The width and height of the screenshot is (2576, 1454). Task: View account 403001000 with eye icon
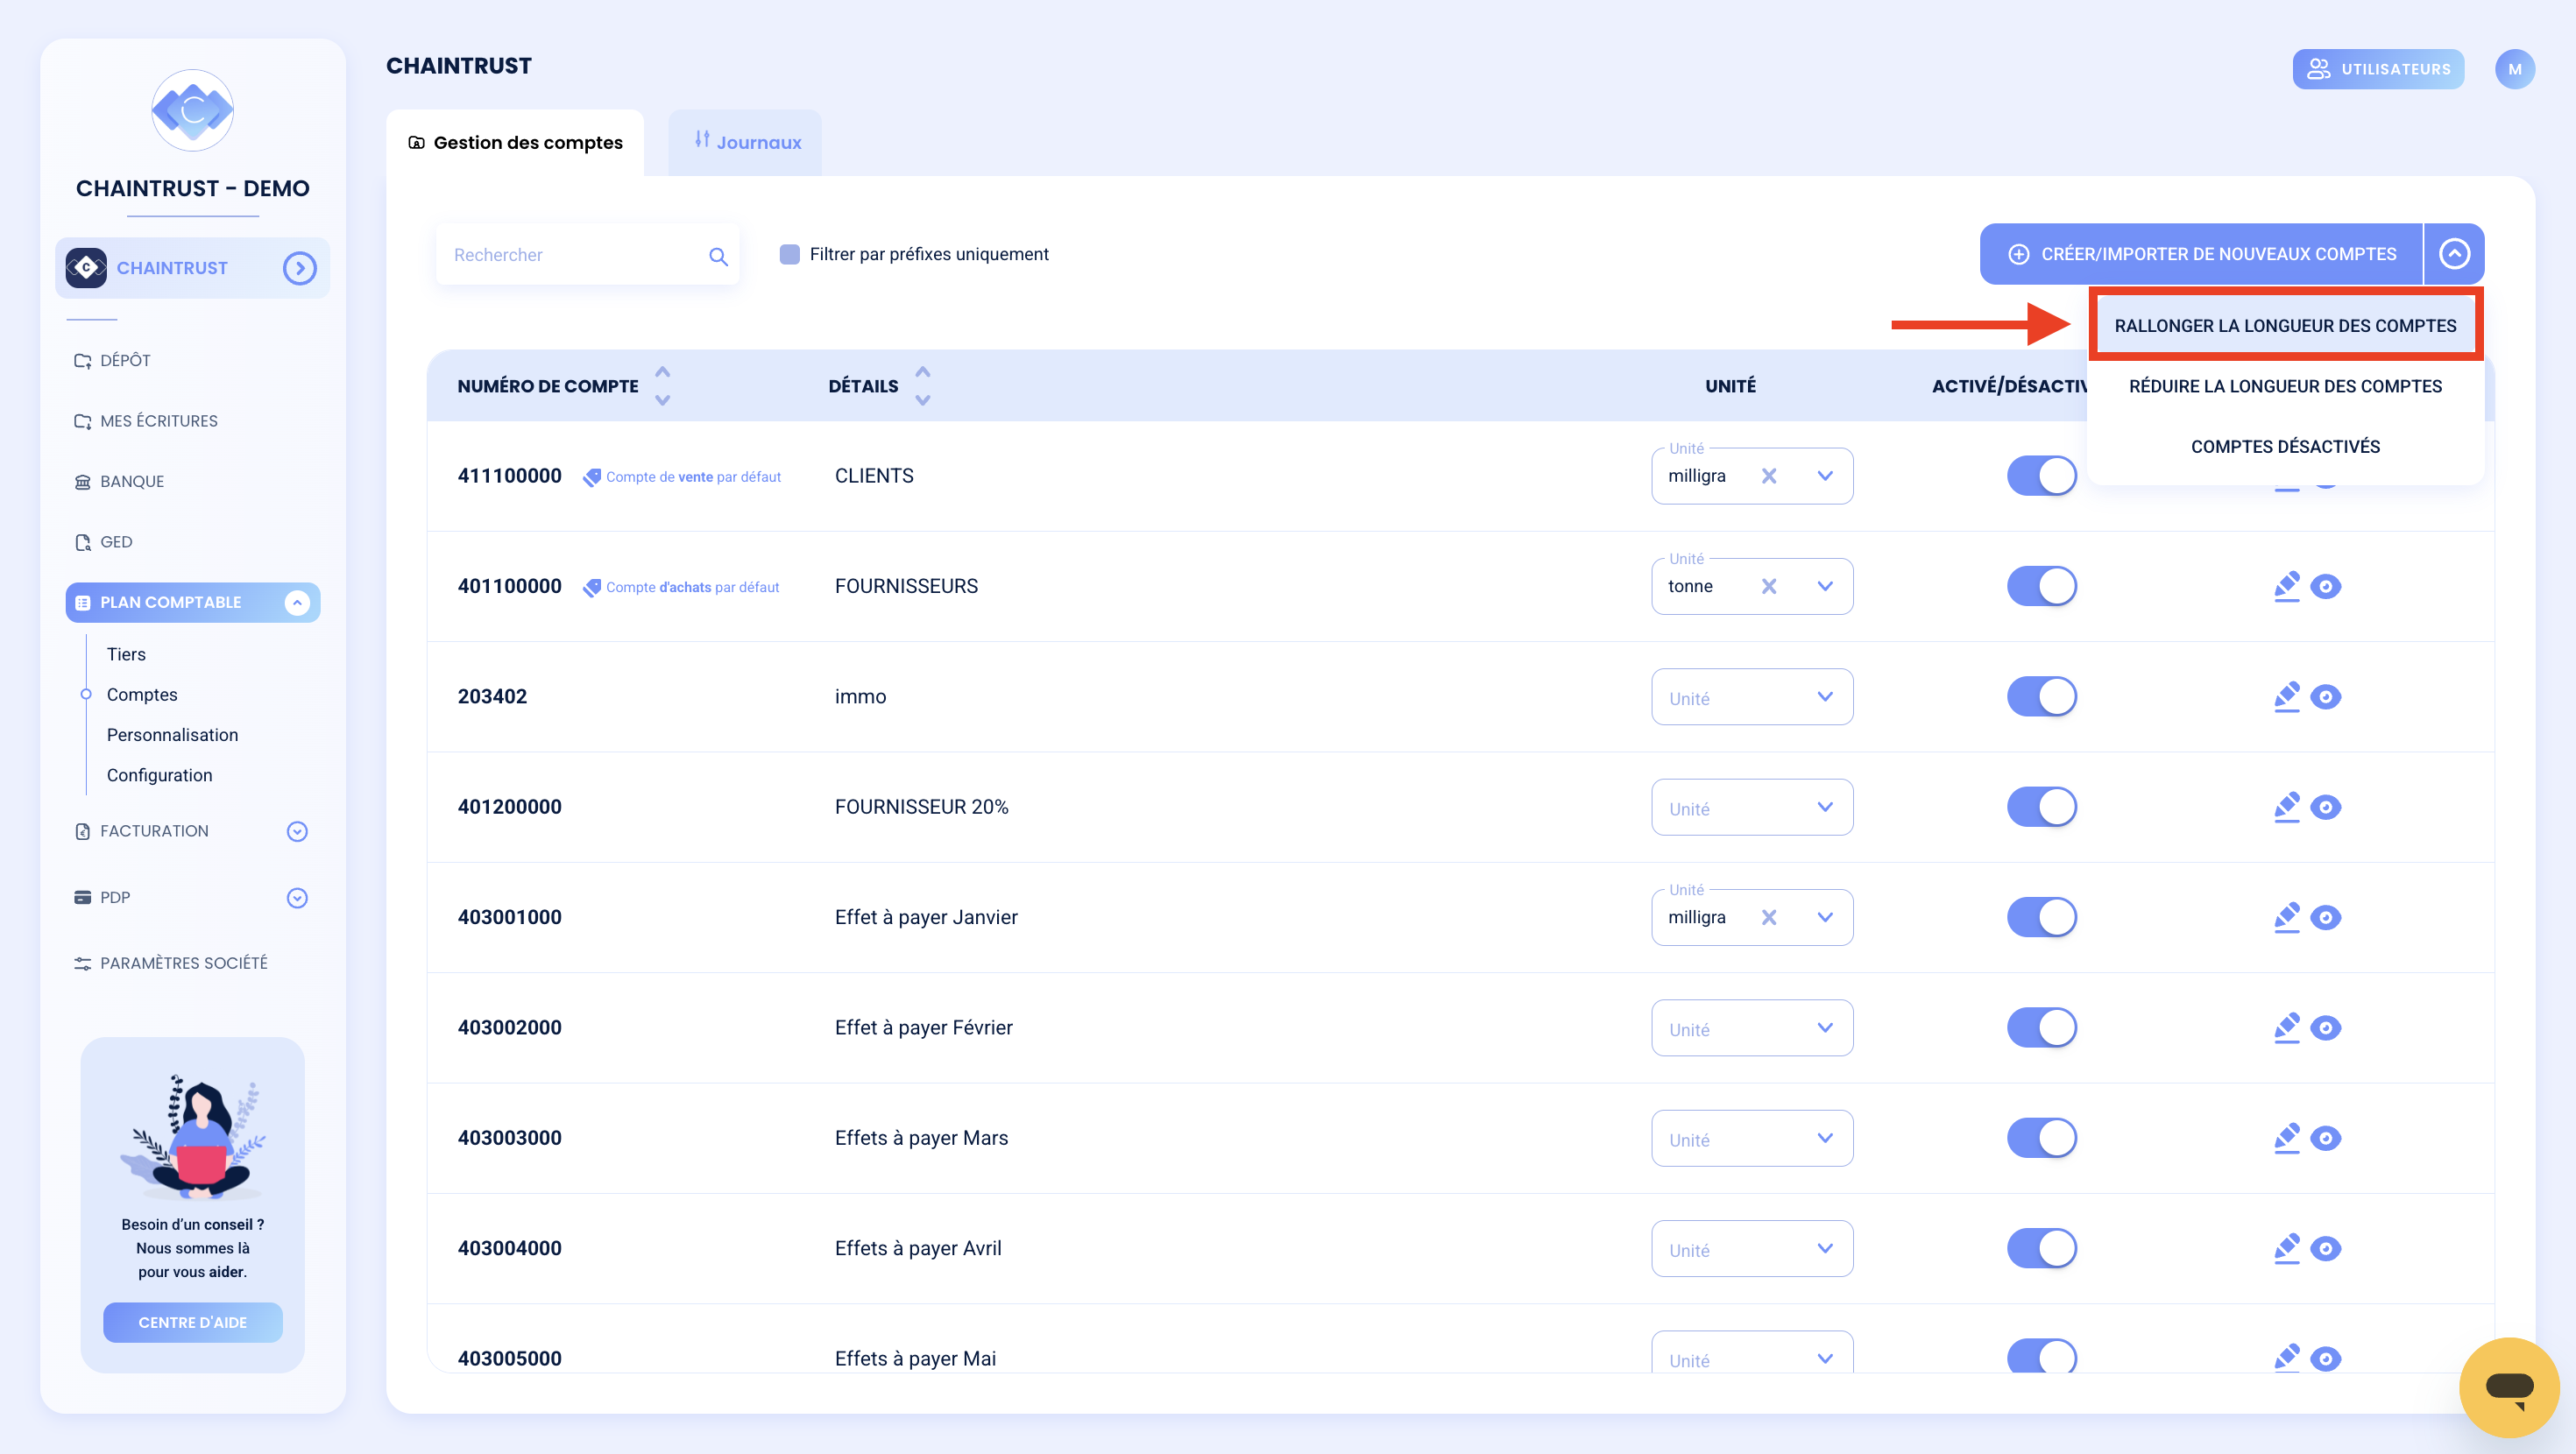2325,918
